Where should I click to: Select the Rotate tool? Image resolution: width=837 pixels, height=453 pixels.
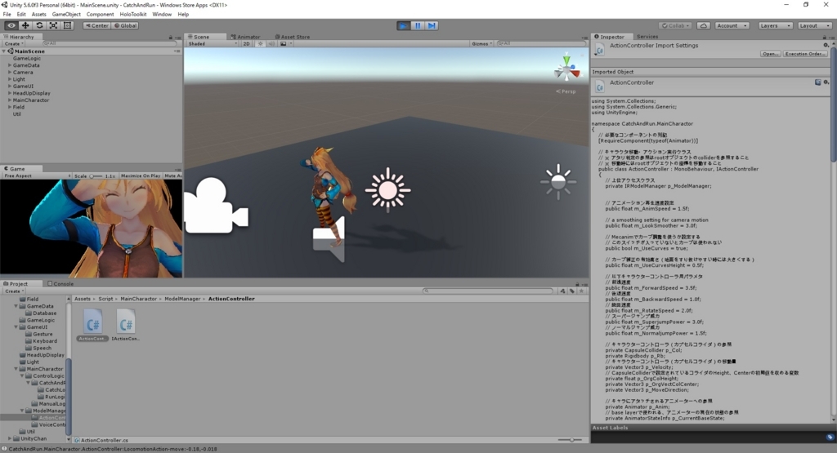39,25
